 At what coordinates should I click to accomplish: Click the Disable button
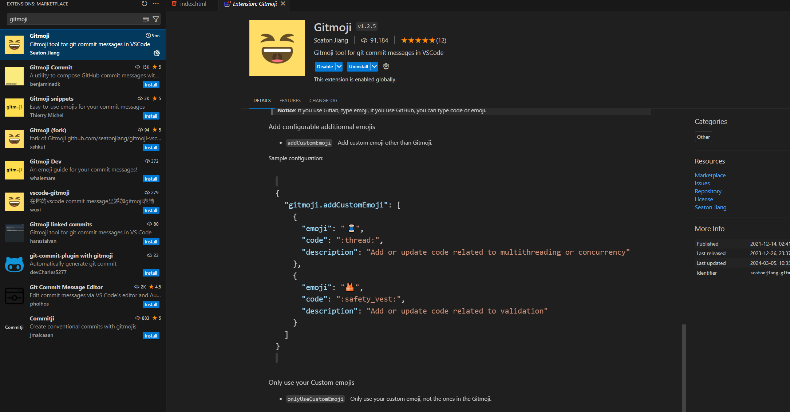click(324, 66)
